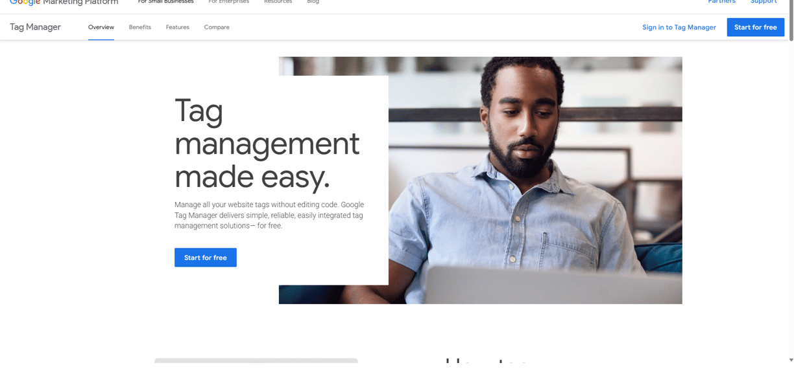The height and width of the screenshot is (387, 794).
Task: Go to the Resources section
Action: [x=278, y=2]
